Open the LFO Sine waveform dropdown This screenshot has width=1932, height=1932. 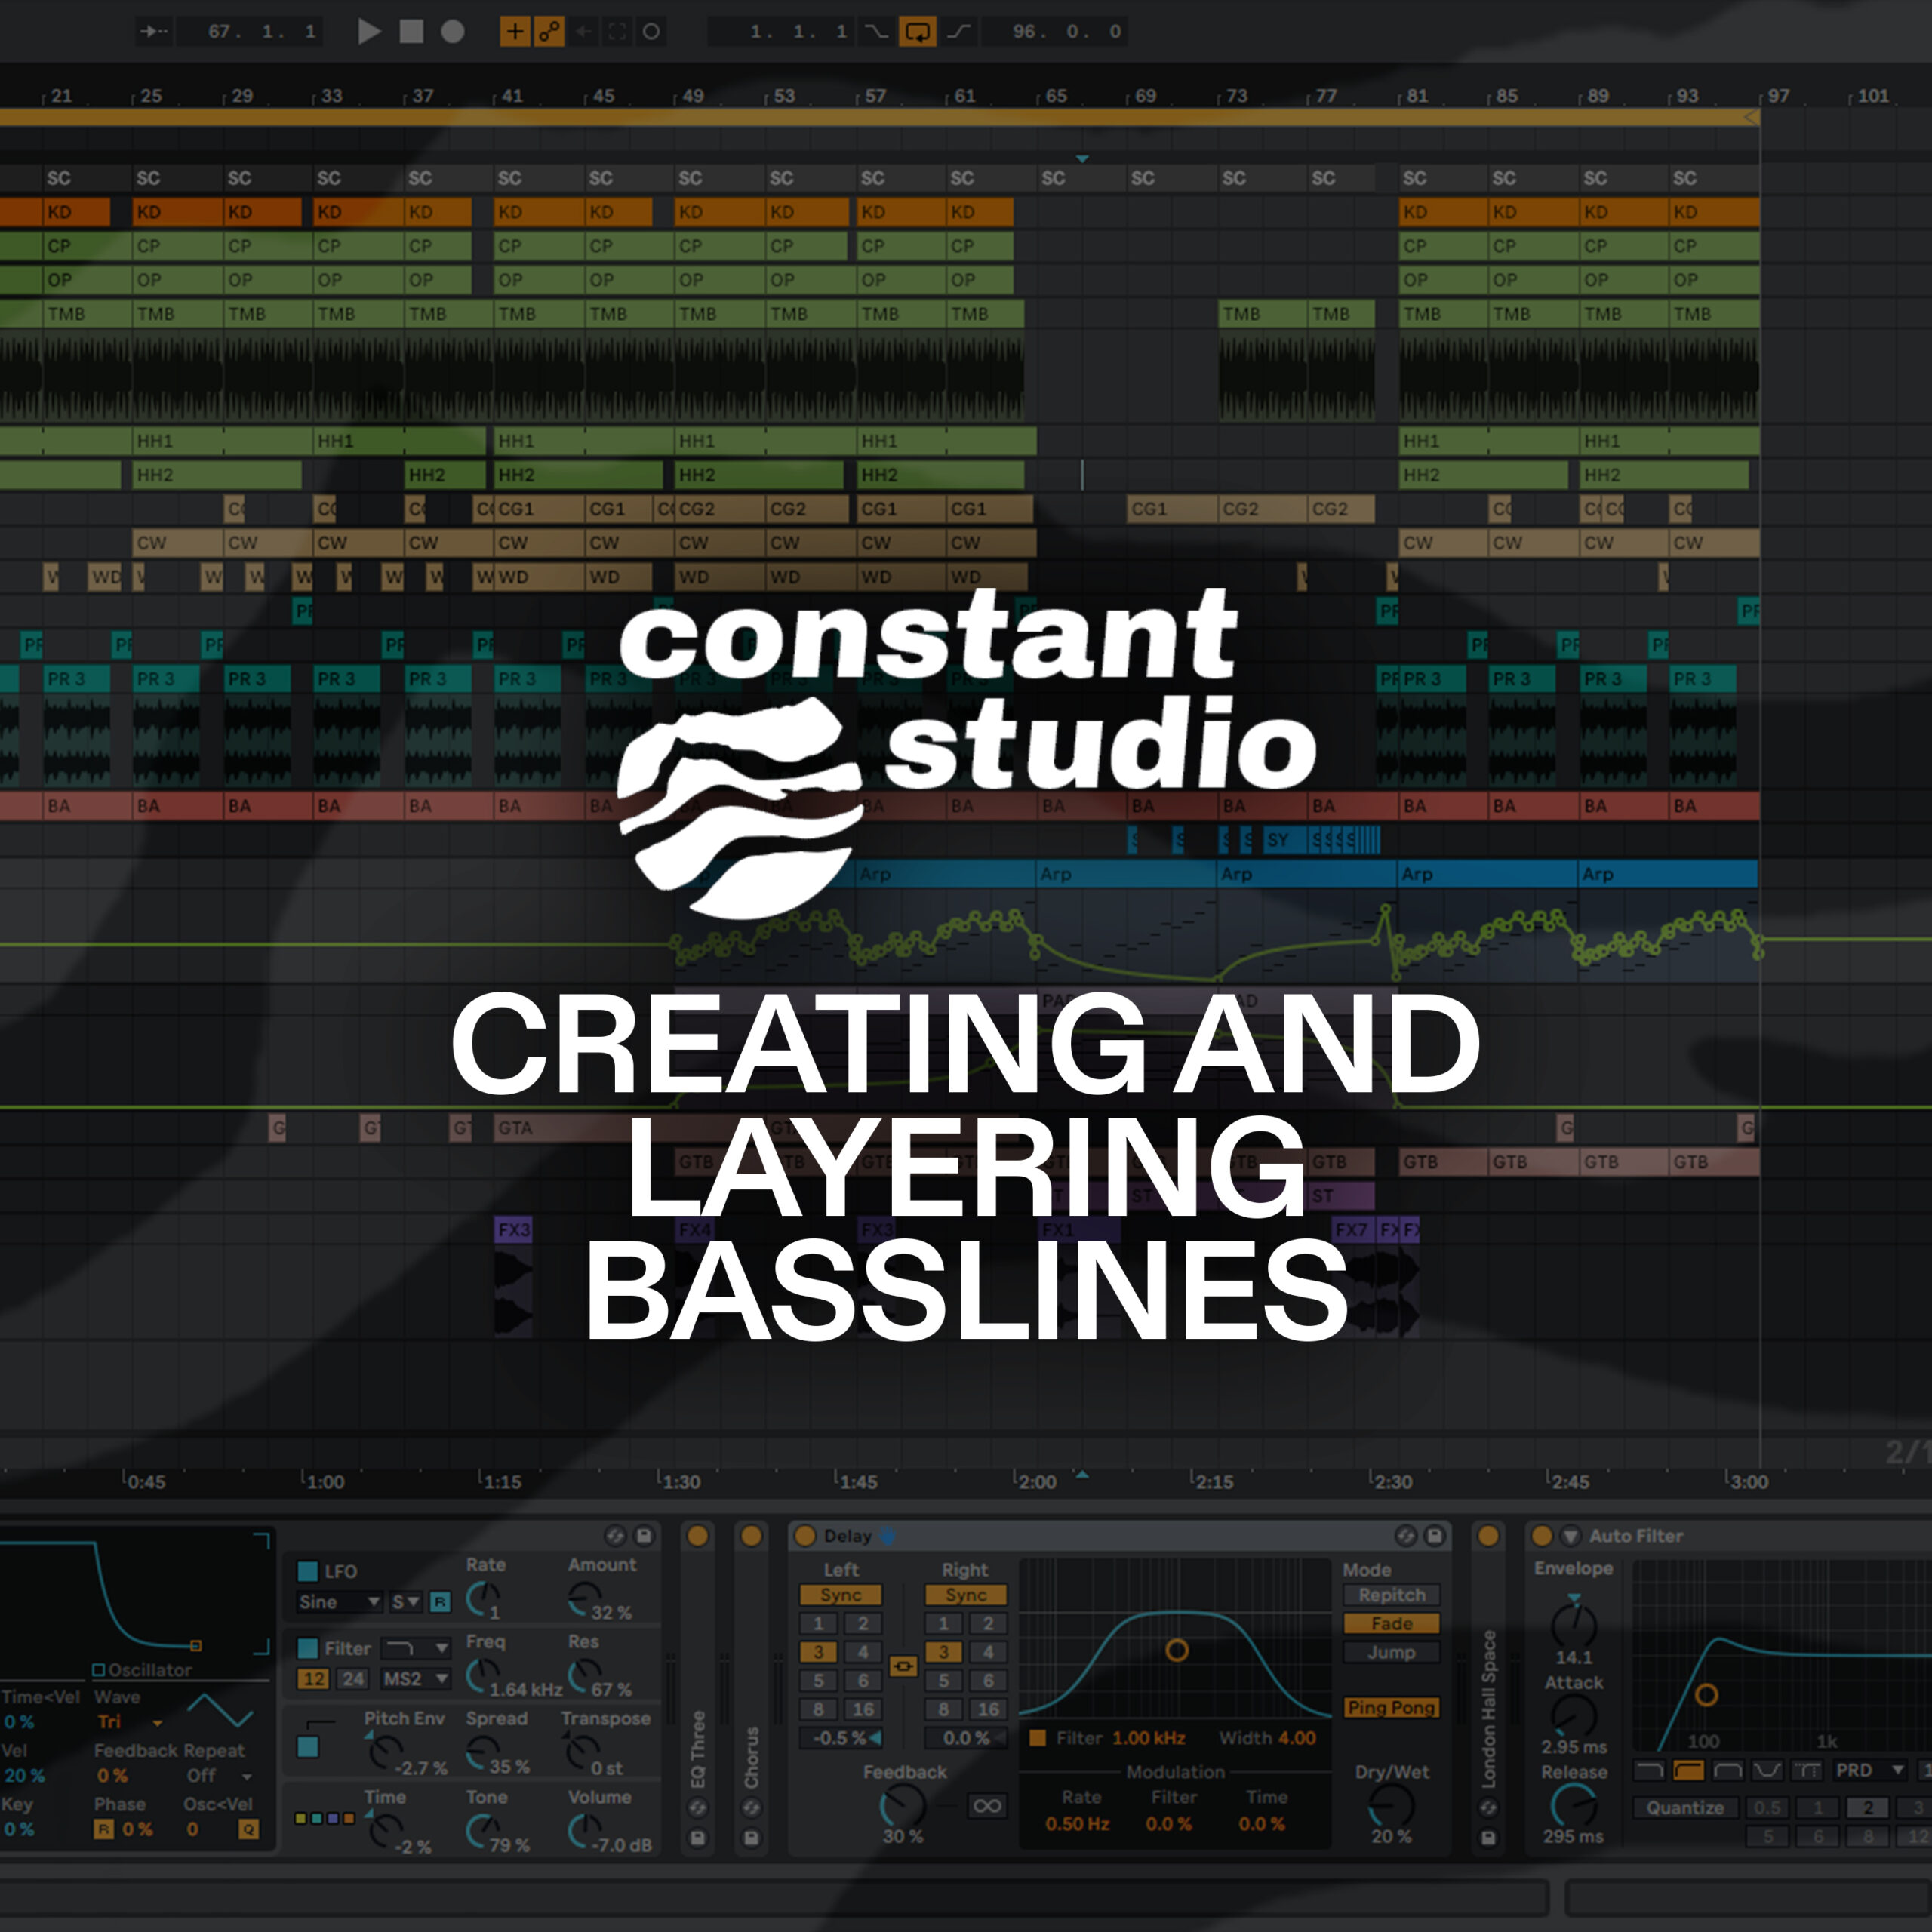pyautogui.click(x=339, y=1602)
